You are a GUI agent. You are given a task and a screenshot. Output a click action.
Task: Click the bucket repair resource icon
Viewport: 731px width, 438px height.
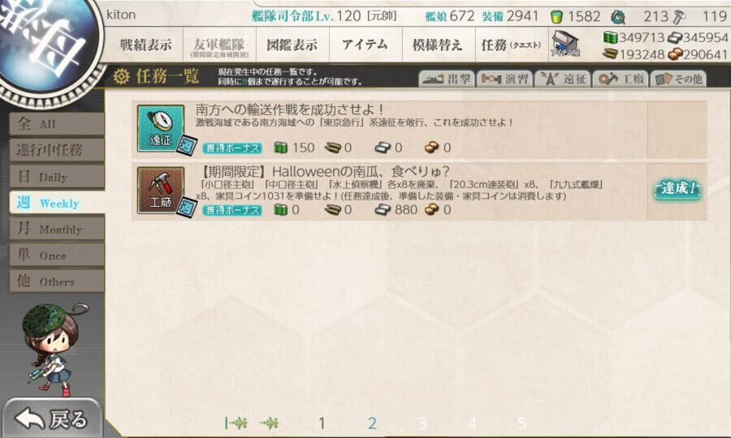click(x=556, y=17)
